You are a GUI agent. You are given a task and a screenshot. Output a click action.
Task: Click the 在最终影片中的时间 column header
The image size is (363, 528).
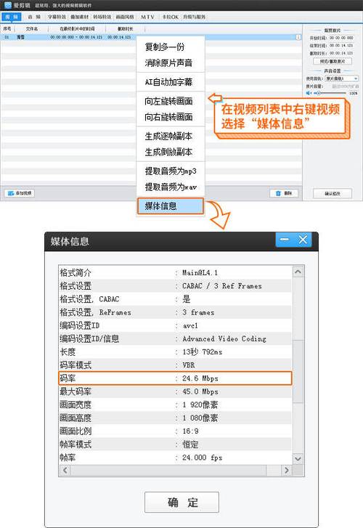pyautogui.click(x=77, y=29)
